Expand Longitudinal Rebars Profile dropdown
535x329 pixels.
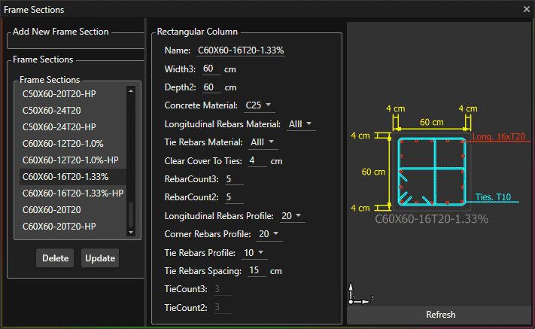point(291,216)
